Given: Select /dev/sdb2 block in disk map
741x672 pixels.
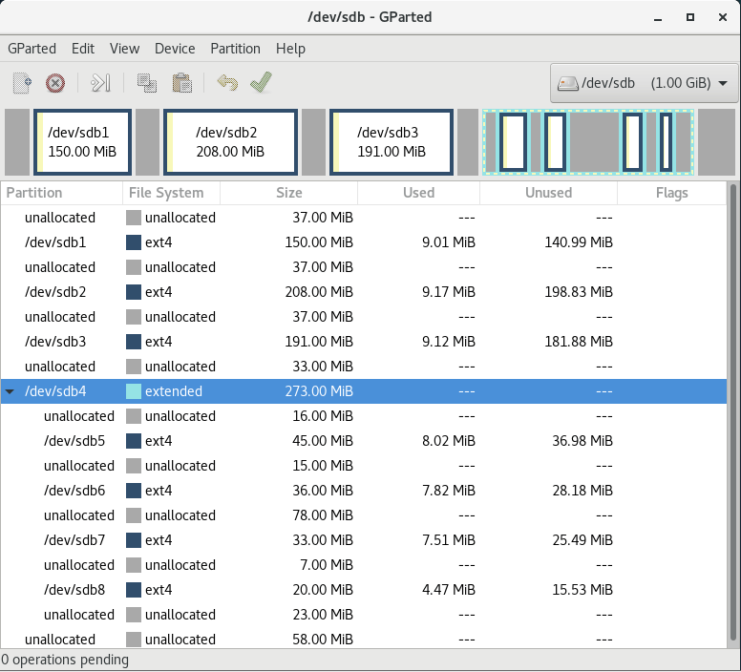Looking at the screenshot, I should pyautogui.click(x=230, y=142).
